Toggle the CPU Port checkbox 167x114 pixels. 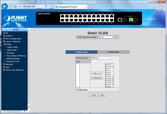[x=77, y=90]
